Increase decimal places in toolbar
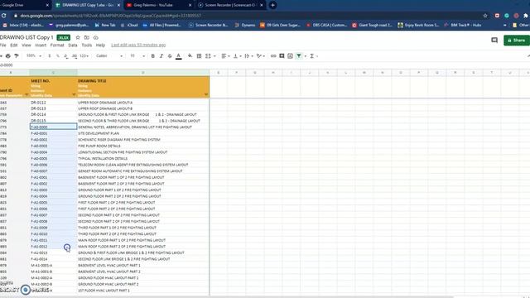Viewport: 530px width, 298px height. pos(75,55)
